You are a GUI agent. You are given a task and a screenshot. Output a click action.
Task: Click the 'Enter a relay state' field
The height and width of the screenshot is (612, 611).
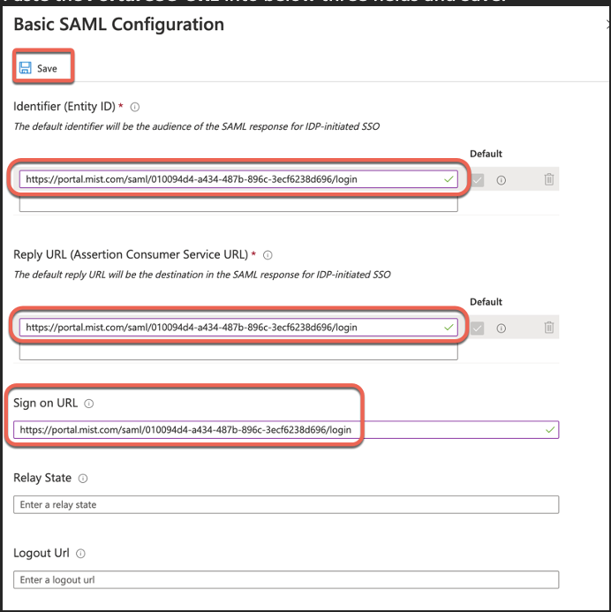tap(286, 505)
